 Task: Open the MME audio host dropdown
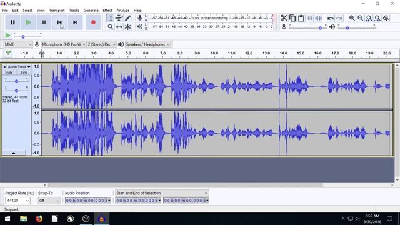(18, 44)
